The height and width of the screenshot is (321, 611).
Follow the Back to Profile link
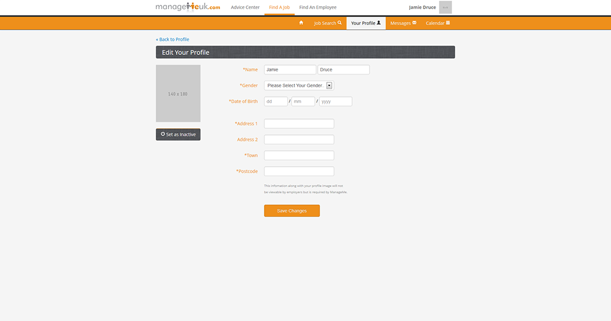point(173,40)
